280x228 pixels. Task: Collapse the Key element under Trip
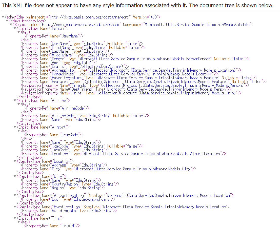[x=19, y=222]
